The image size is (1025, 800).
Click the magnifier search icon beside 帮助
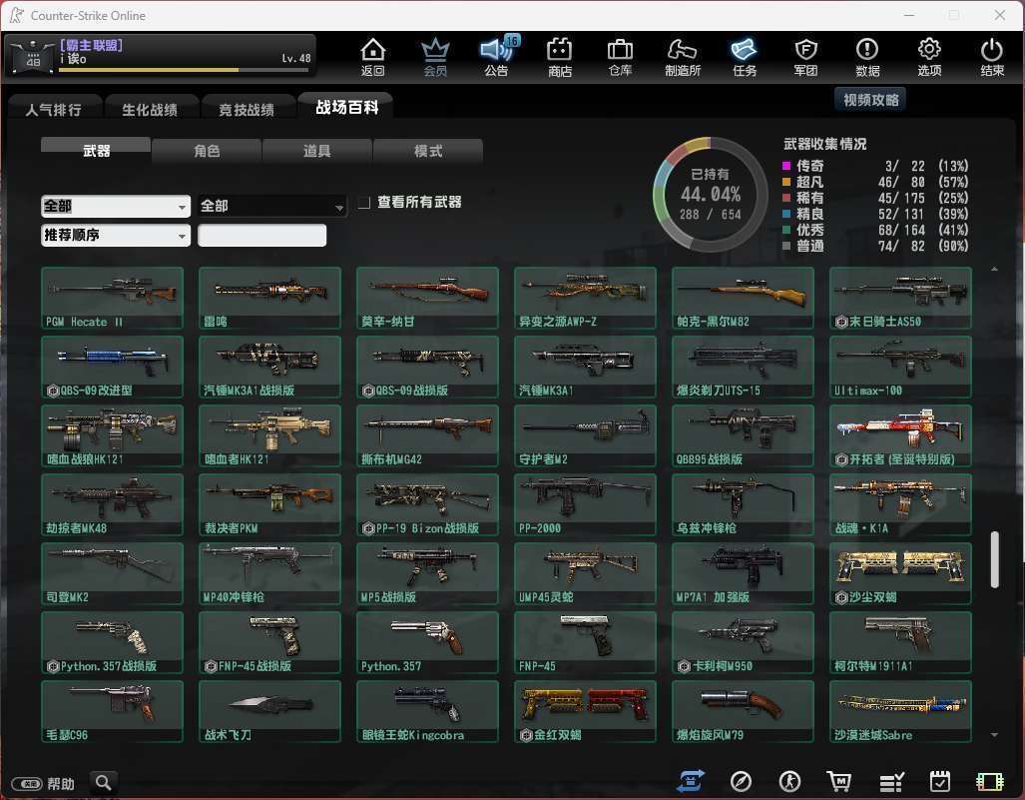[103, 782]
